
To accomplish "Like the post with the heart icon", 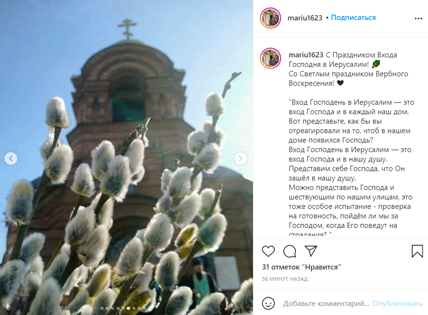I will coord(268,251).
